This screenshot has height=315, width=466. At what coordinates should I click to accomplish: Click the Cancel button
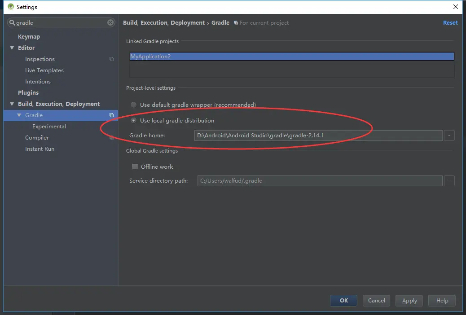376,301
